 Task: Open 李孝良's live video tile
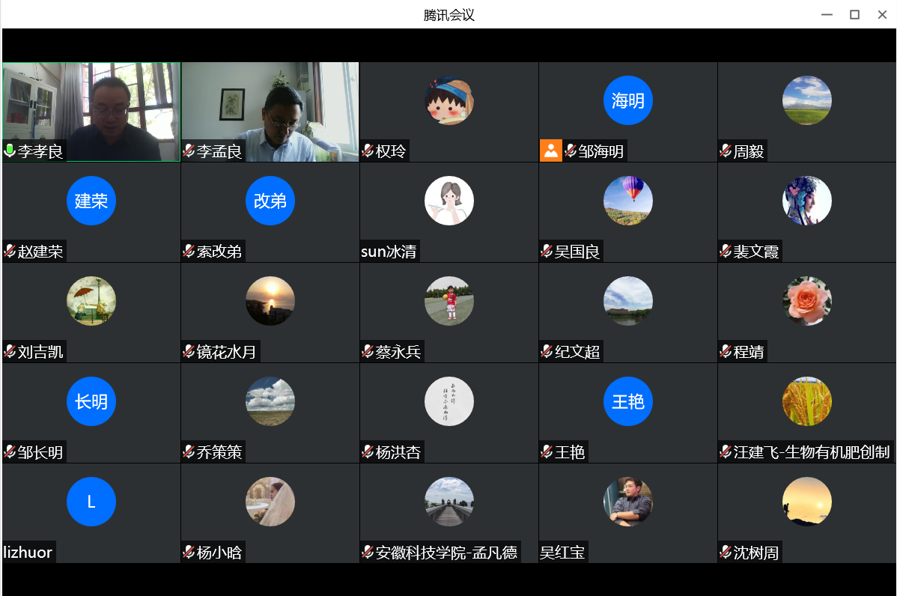pos(91,105)
